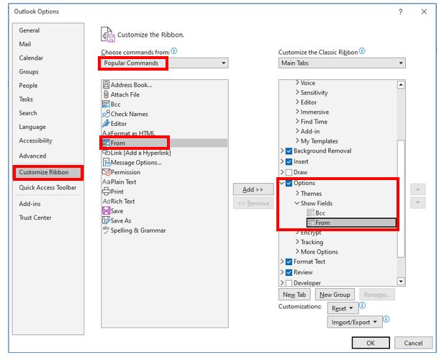Expand the More Options group
This screenshot has height=358, width=439.
click(x=297, y=251)
